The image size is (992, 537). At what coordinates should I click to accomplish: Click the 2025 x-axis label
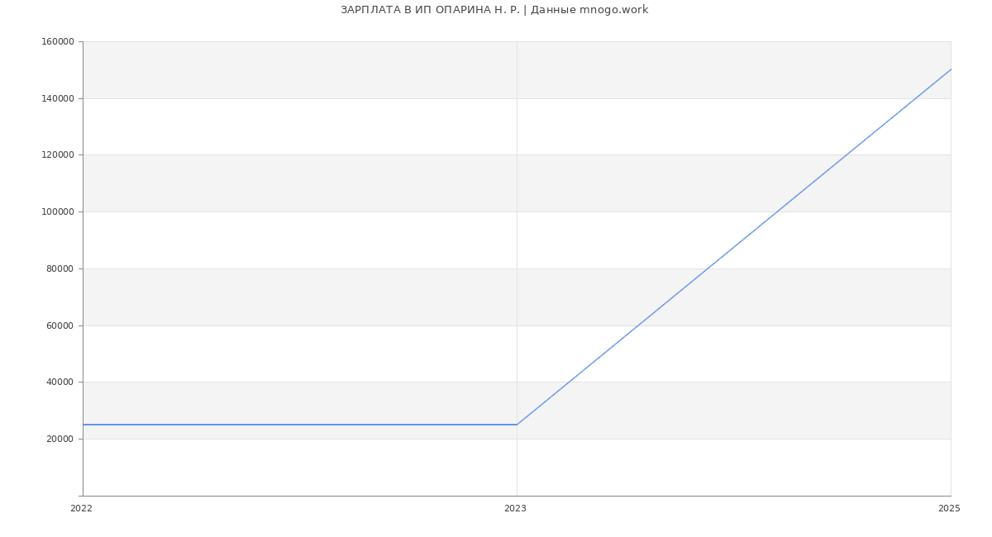click(x=949, y=509)
